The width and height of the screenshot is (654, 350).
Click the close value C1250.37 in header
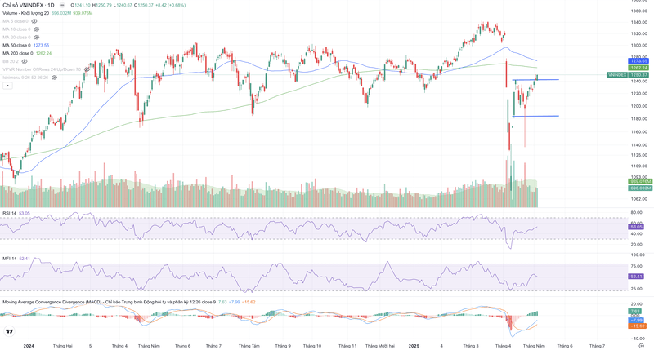pyautogui.click(x=144, y=5)
